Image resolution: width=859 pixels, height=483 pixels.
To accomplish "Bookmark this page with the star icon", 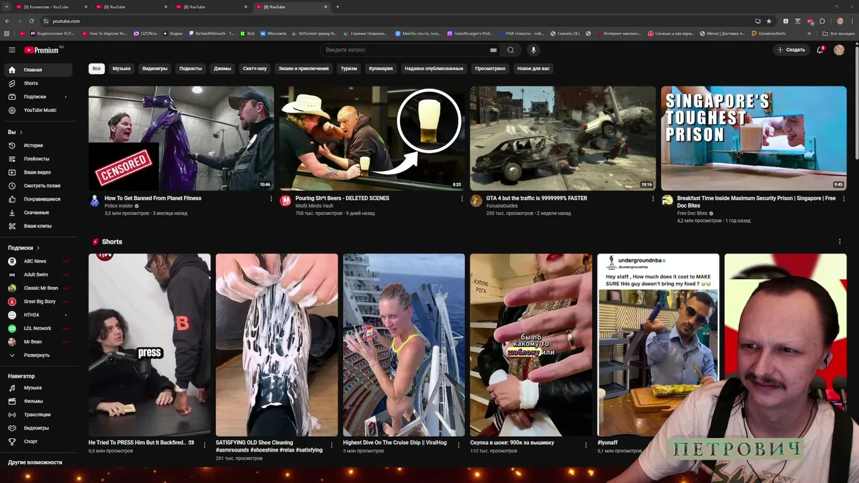I will pyautogui.click(x=769, y=21).
